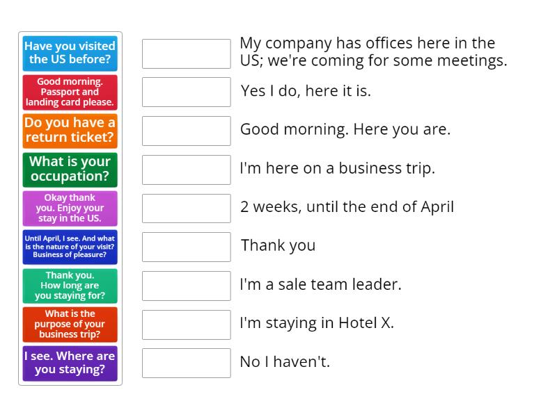Viewport: 557px width, 417px height.
Task: Choose the blue 'Until April, I see' tile
Action: (x=70, y=246)
